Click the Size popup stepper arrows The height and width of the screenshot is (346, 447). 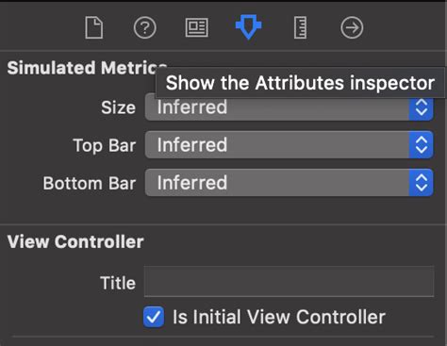[x=422, y=107]
